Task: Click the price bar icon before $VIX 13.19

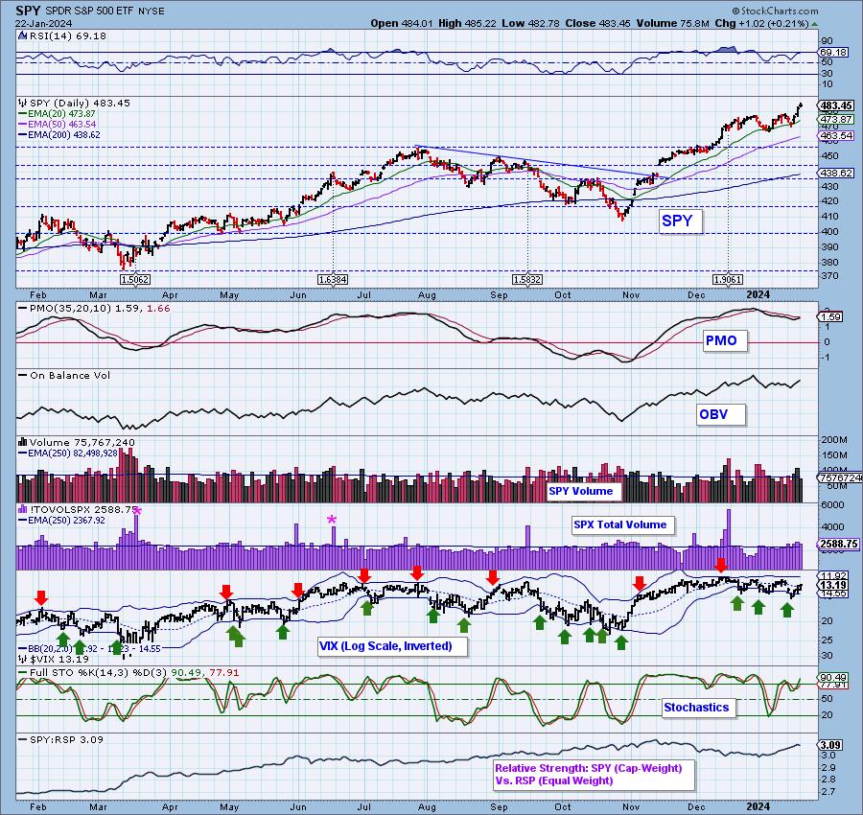Action: click(x=23, y=658)
